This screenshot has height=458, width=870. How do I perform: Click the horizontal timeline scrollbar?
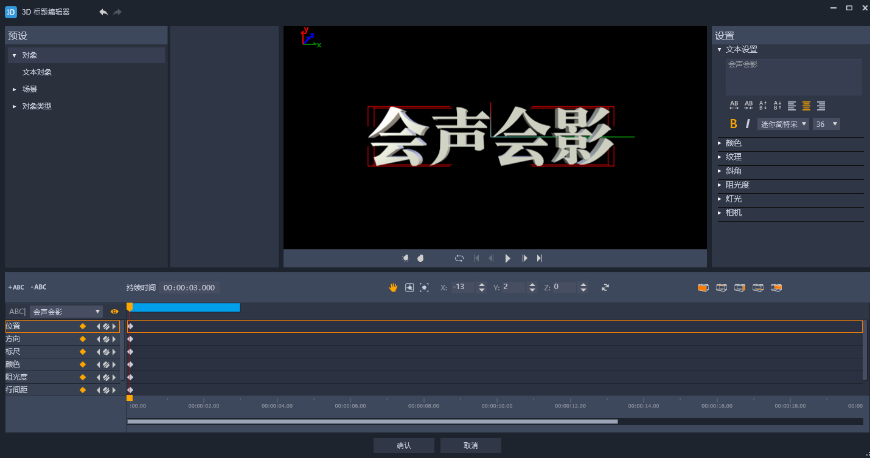pos(372,422)
